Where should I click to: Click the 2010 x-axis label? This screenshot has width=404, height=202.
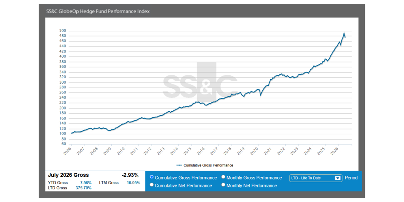(x=122, y=151)
